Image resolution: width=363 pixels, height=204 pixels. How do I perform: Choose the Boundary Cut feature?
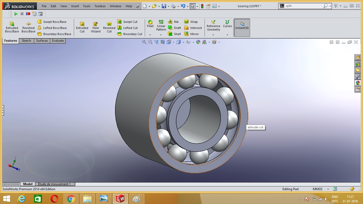130,34
